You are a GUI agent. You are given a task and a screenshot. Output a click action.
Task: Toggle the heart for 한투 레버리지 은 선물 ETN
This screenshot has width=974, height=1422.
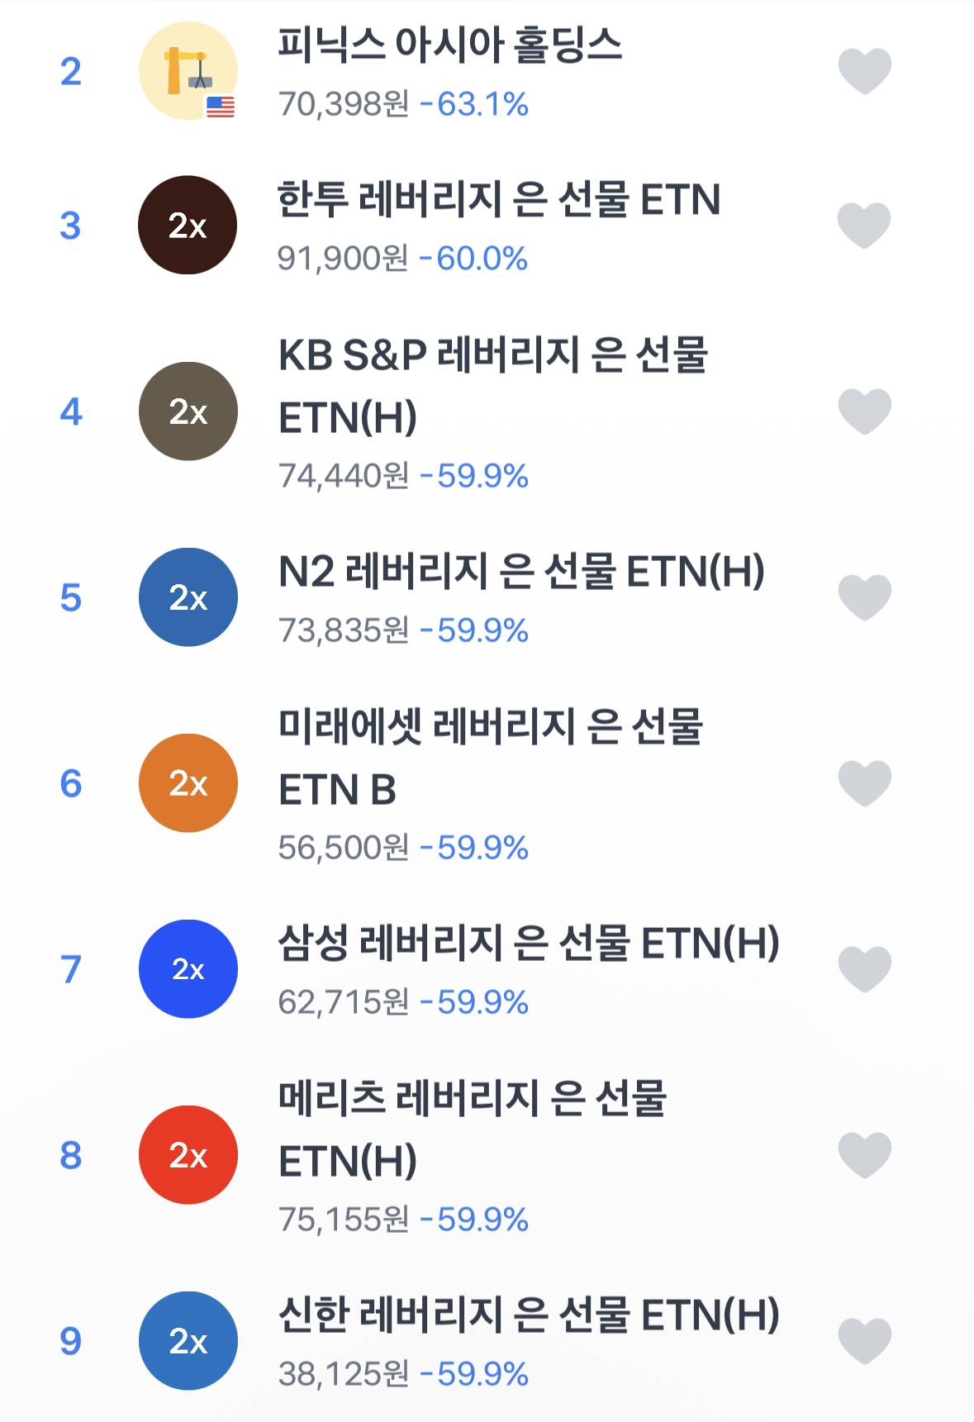tap(864, 225)
